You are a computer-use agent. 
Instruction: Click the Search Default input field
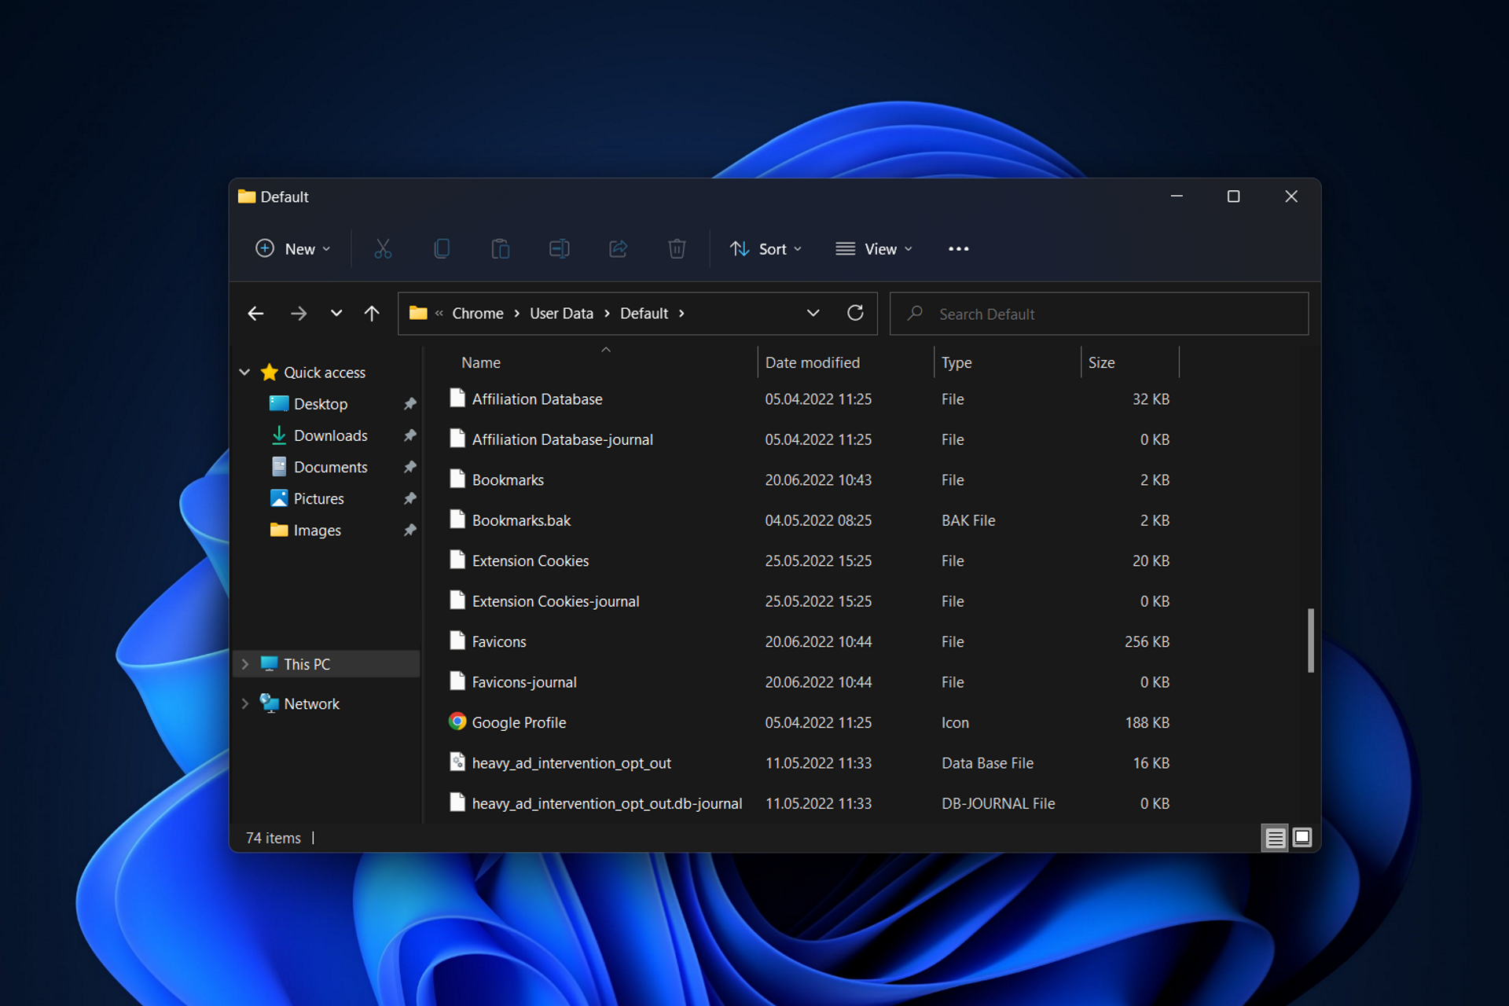[x=1099, y=314]
